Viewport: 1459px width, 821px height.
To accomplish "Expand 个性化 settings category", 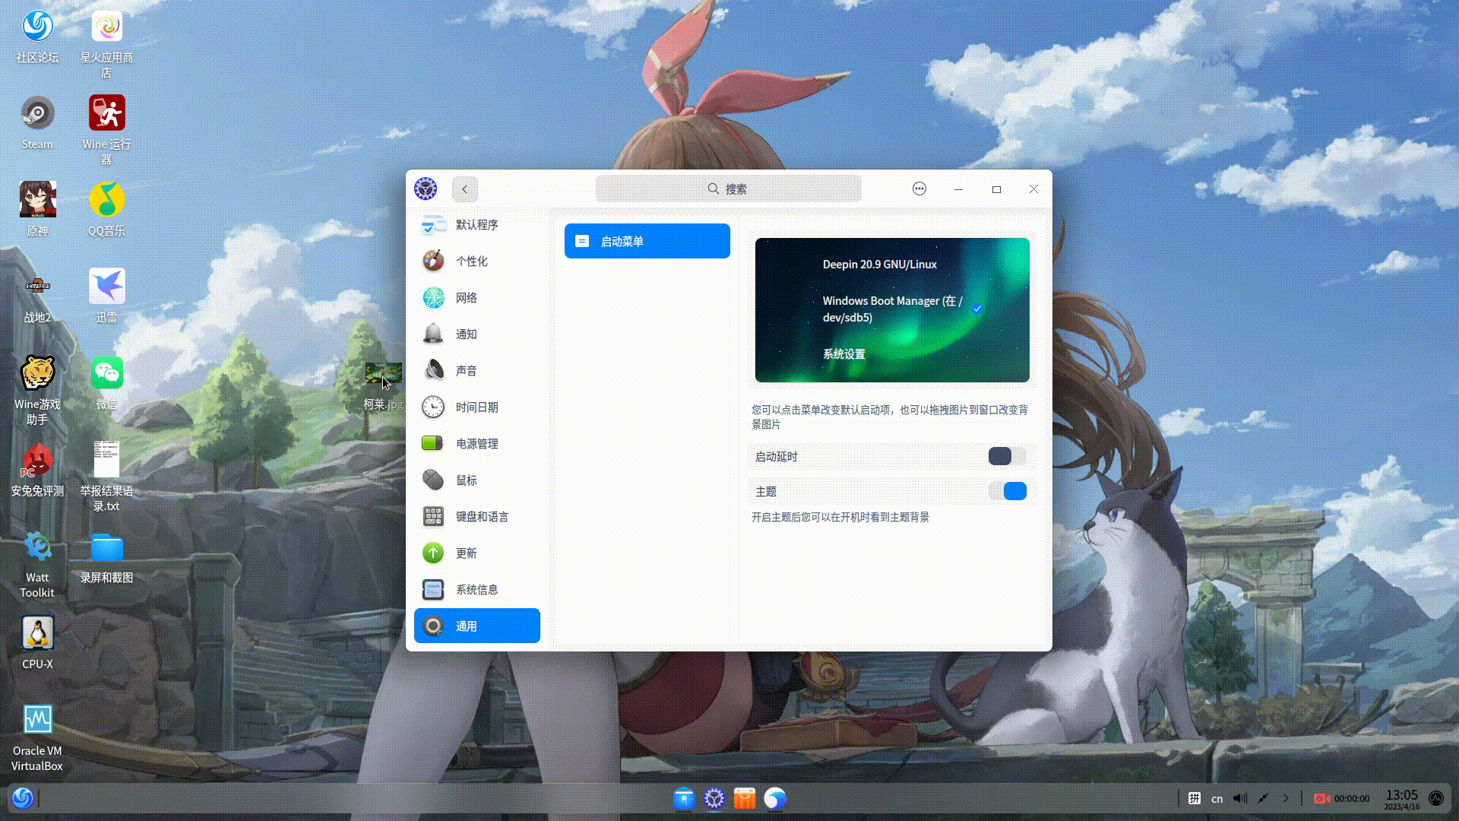I will click(471, 261).
